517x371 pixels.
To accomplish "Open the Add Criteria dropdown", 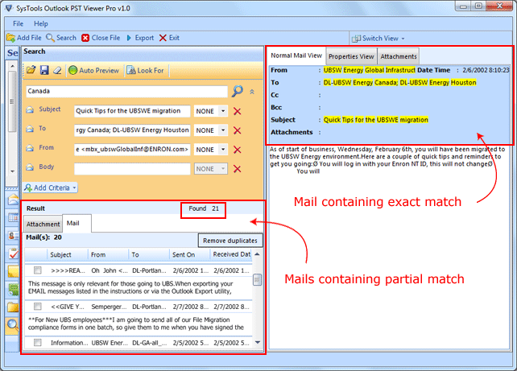I will point(51,188).
